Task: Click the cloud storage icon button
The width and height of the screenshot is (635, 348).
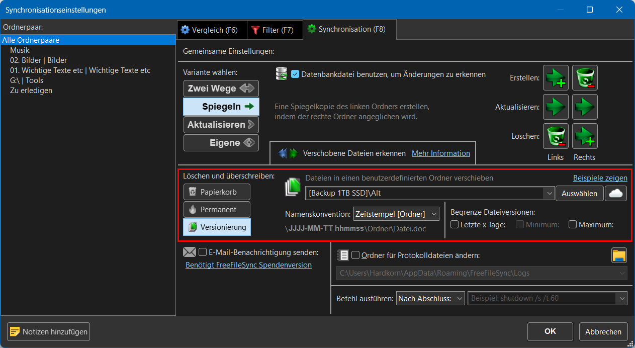Action: (x=616, y=193)
